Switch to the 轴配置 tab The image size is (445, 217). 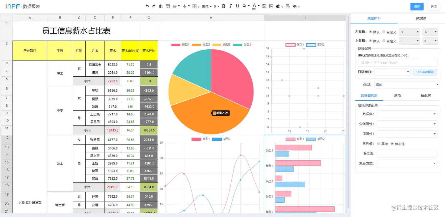(x=426, y=95)
